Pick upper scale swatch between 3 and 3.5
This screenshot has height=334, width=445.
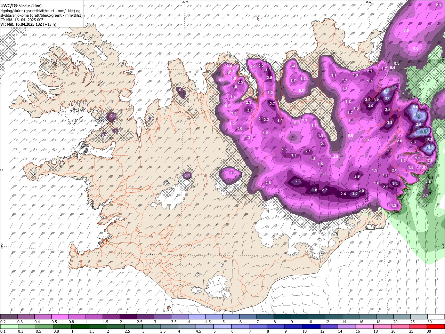pyautogui.click(x=162, y=317)
